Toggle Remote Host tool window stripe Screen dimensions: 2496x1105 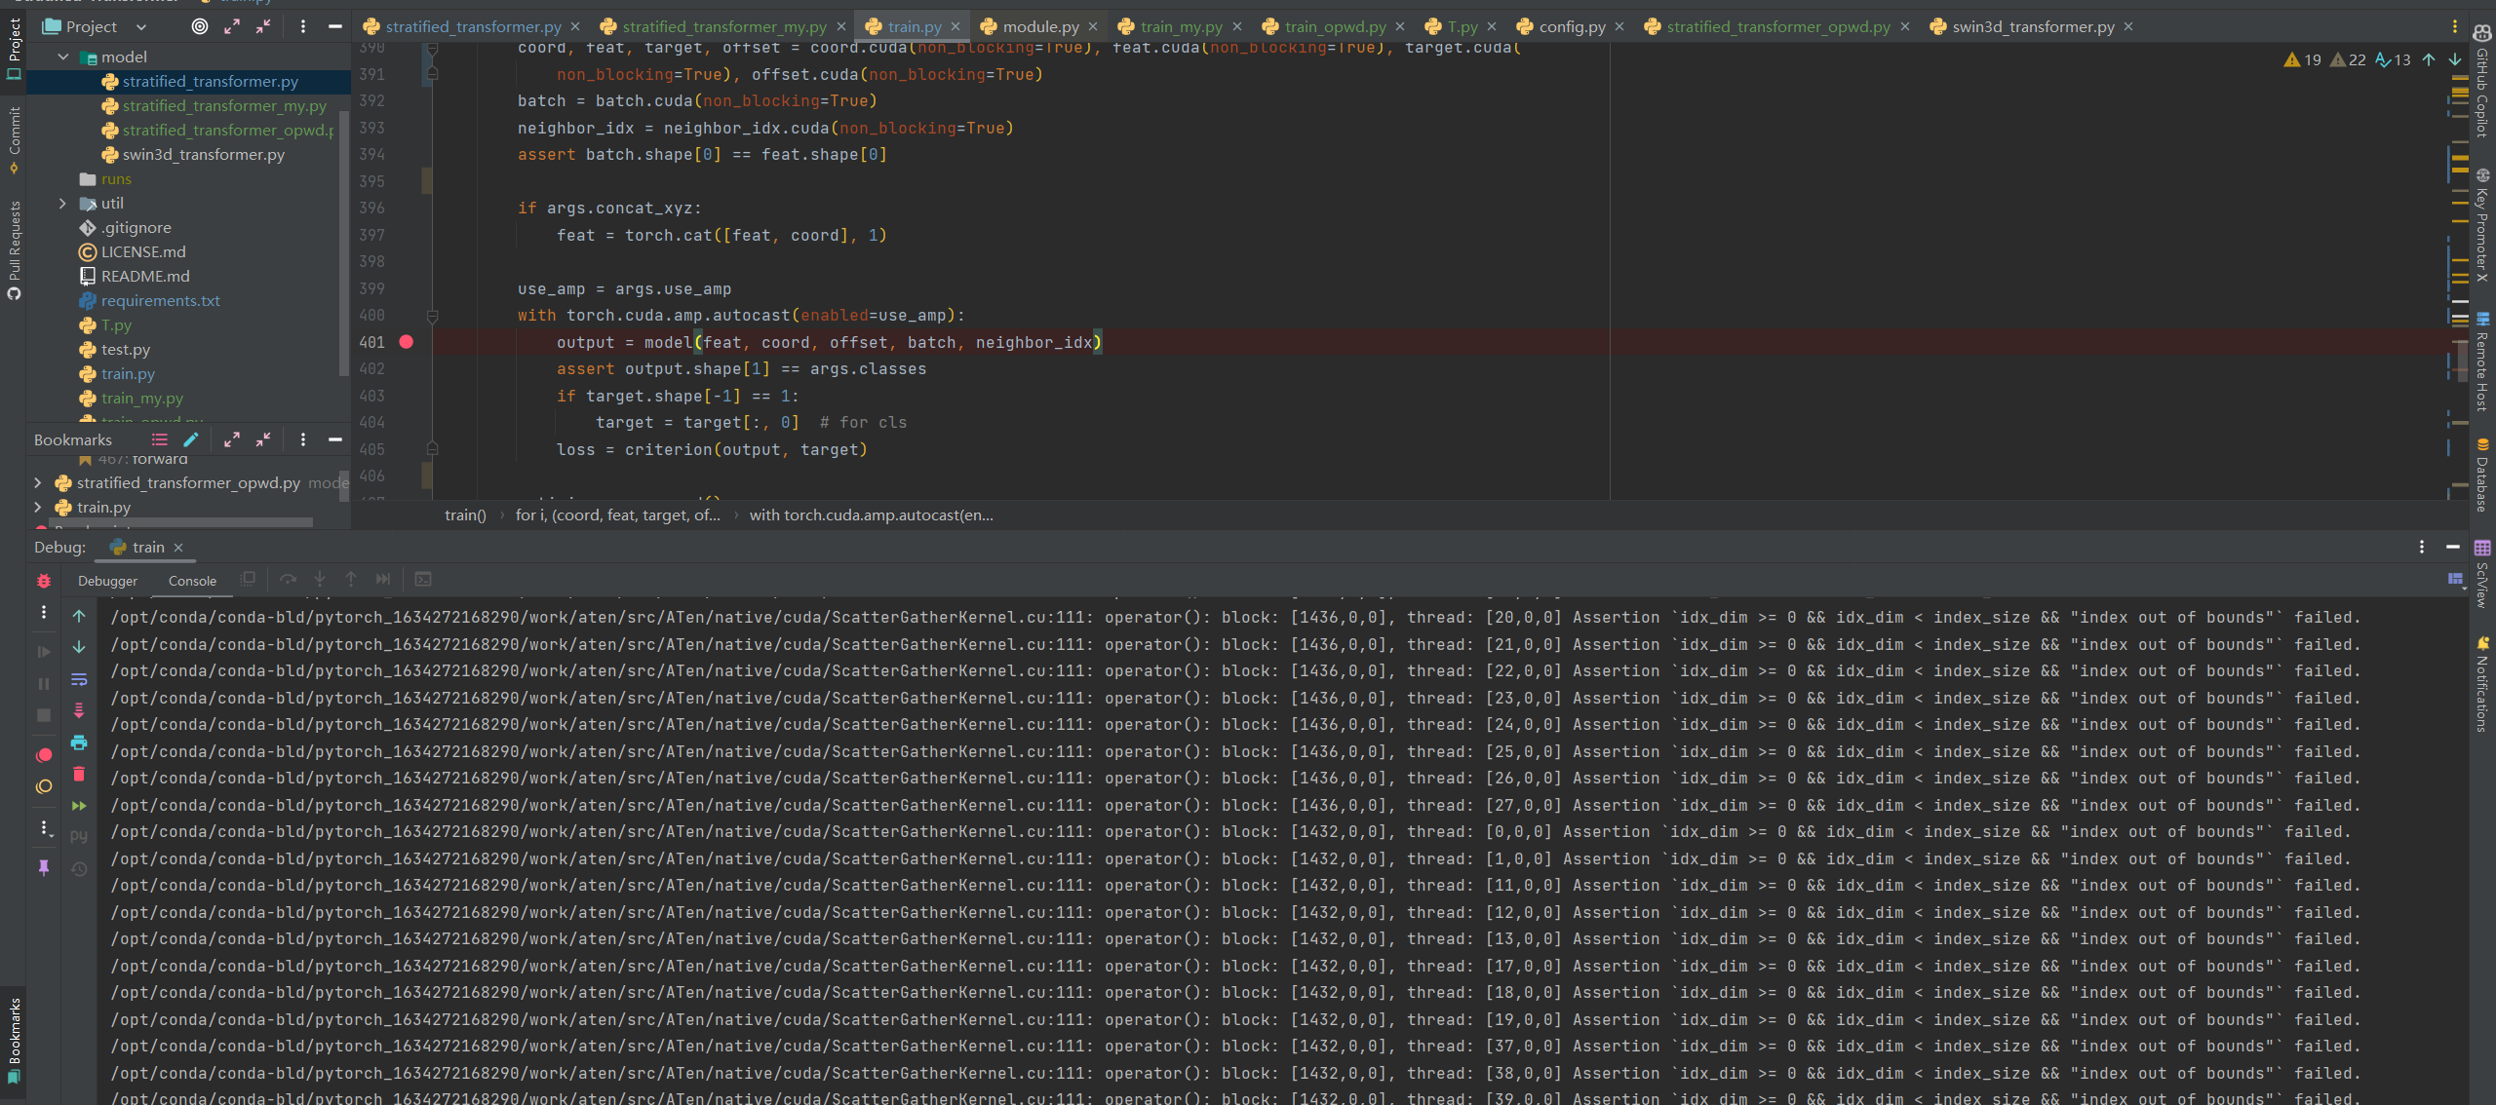tap(2482, 362)
